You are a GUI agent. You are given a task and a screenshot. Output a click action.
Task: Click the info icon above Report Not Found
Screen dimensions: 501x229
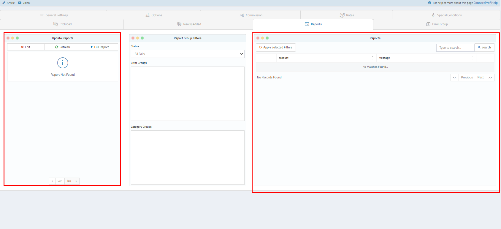[63, 63]
